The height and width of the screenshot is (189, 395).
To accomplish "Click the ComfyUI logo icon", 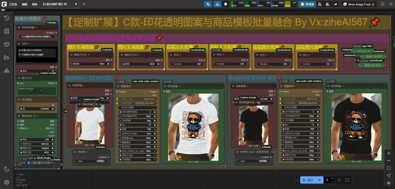I will point(3,4).
